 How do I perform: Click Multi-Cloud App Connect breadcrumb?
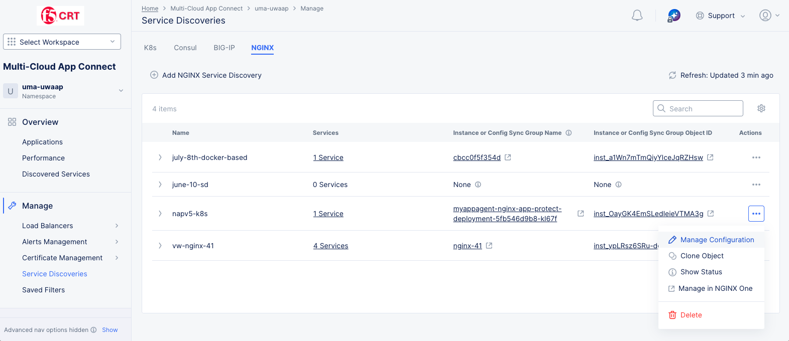click(x=206, y=9)
